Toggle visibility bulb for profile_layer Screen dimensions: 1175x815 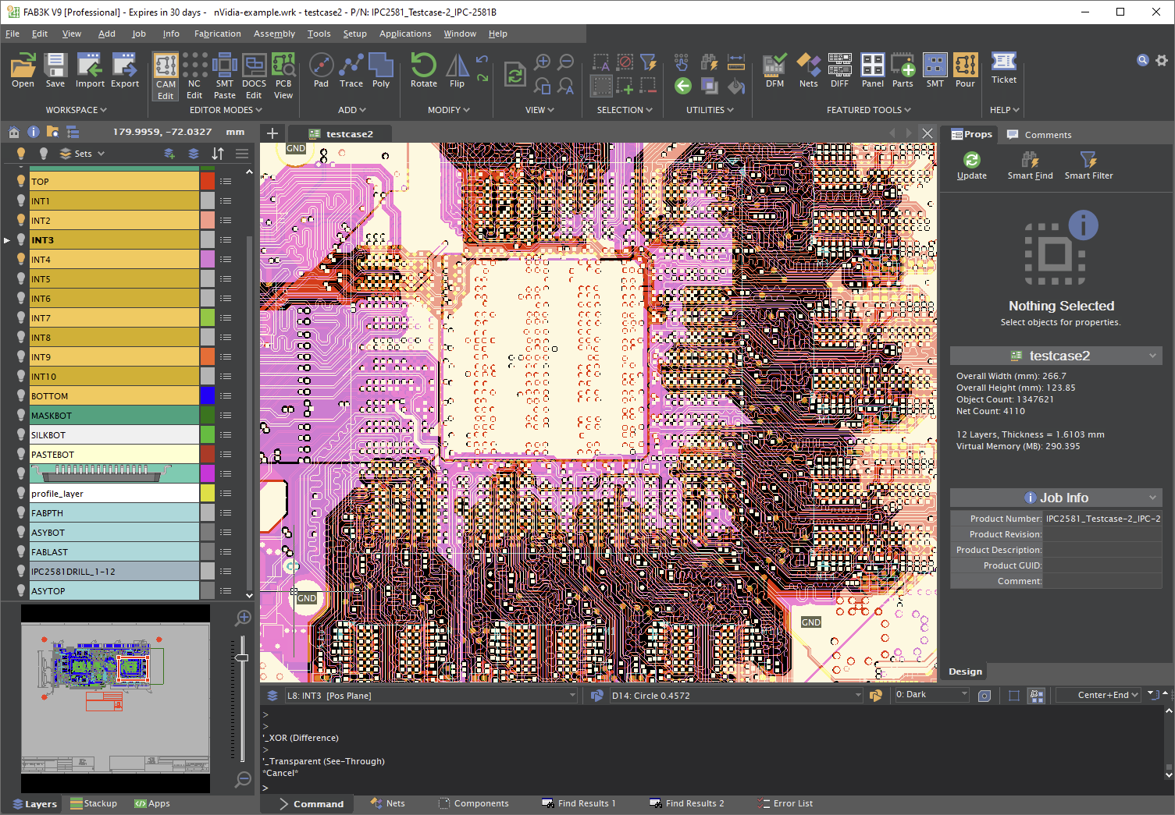(21, 493)
